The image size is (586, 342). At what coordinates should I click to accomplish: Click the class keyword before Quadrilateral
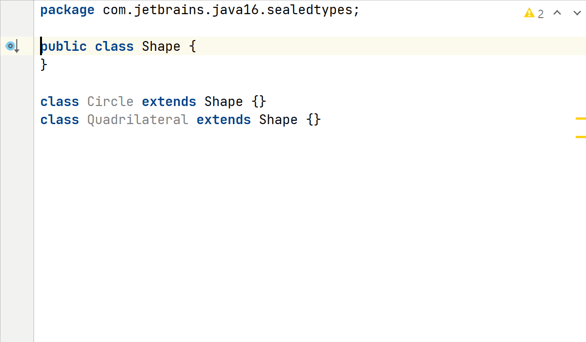click(60, 120)
